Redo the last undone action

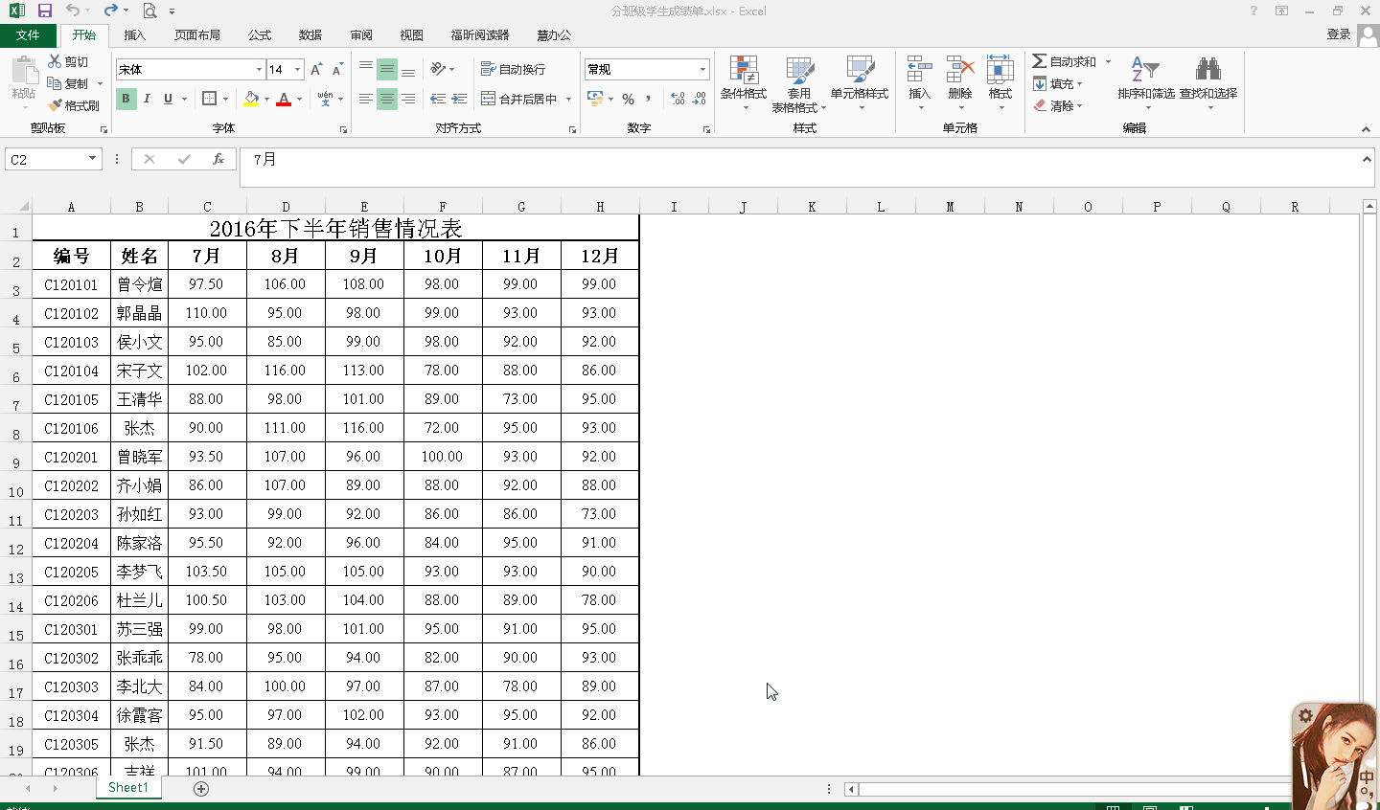(110, 11)
